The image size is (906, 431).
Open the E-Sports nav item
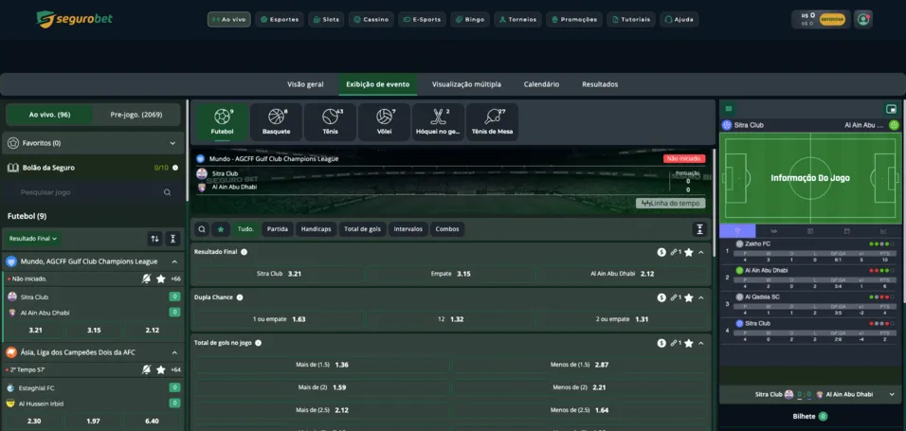[422, 20]
